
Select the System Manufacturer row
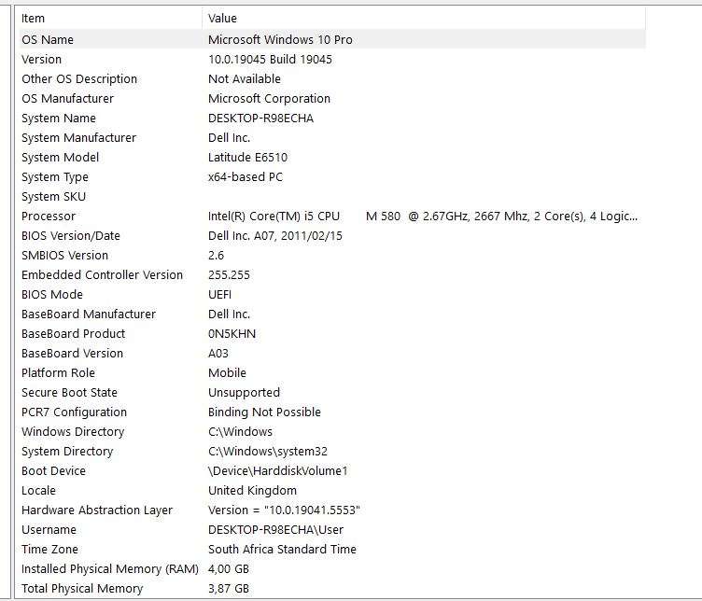331,138
